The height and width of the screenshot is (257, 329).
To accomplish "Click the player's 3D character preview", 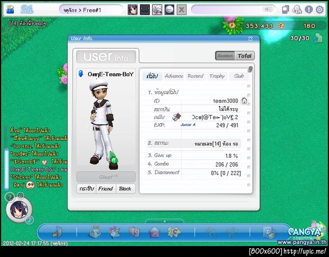I will click(103, 125).
